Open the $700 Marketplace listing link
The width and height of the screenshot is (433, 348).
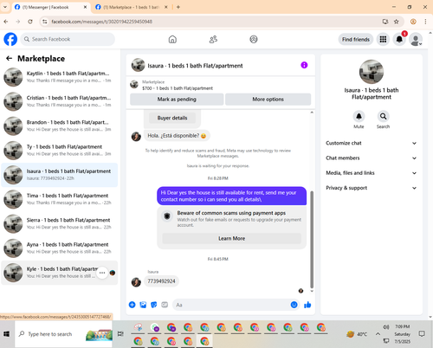(x=178, y=88)
